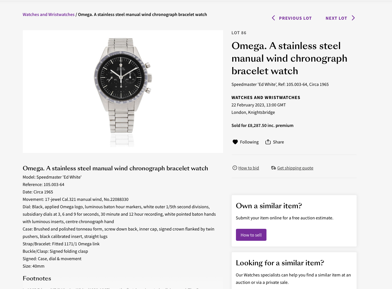392x289 pixels.
Task: Toggle the Following heart icon
Action: point(235,142)
